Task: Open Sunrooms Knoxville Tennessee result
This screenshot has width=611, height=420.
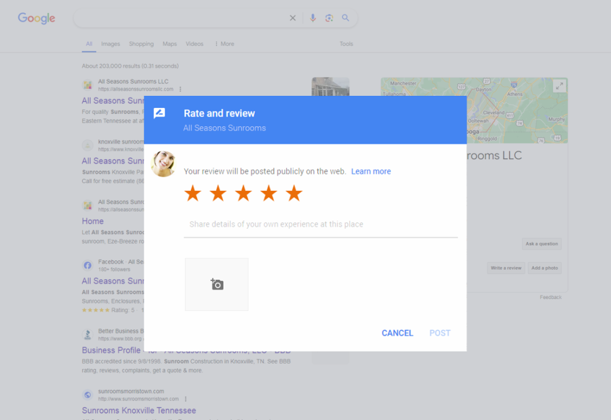Action: coord(138,410)
